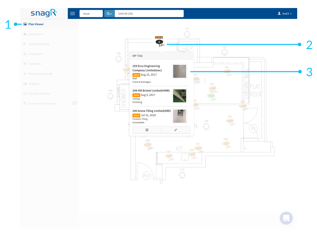
Task: Open issue 248 HM Bristol Limited(HMB)
Action: [160, 96]
